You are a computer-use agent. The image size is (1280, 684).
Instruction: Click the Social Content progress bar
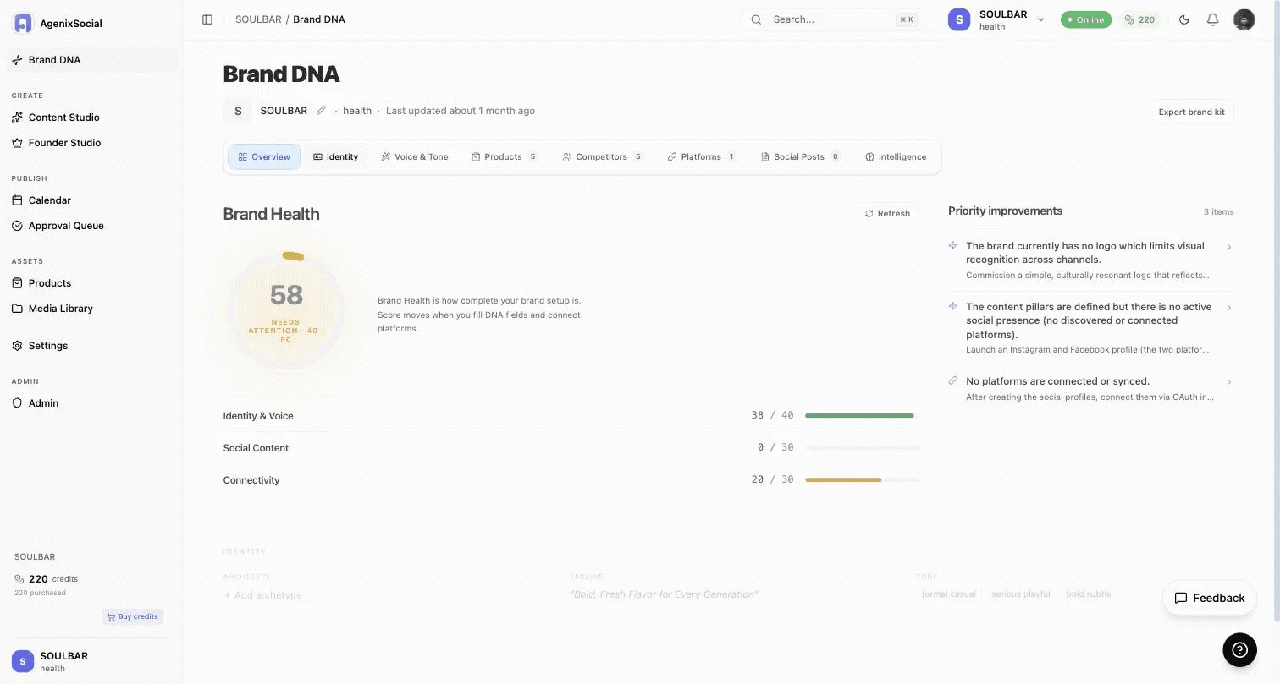[x=862, y=448]
